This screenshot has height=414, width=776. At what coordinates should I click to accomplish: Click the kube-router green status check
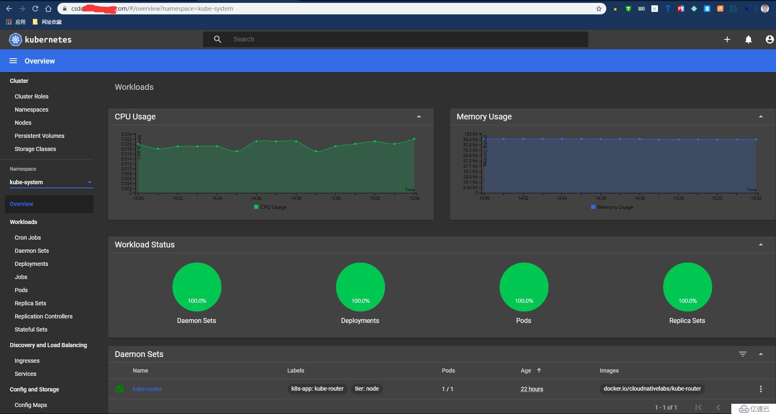pos(120,389)
